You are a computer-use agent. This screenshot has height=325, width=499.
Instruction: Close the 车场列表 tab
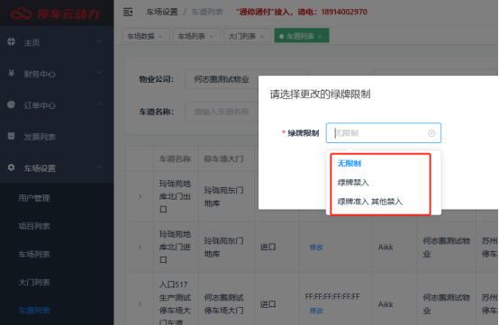tap(212, 37)
